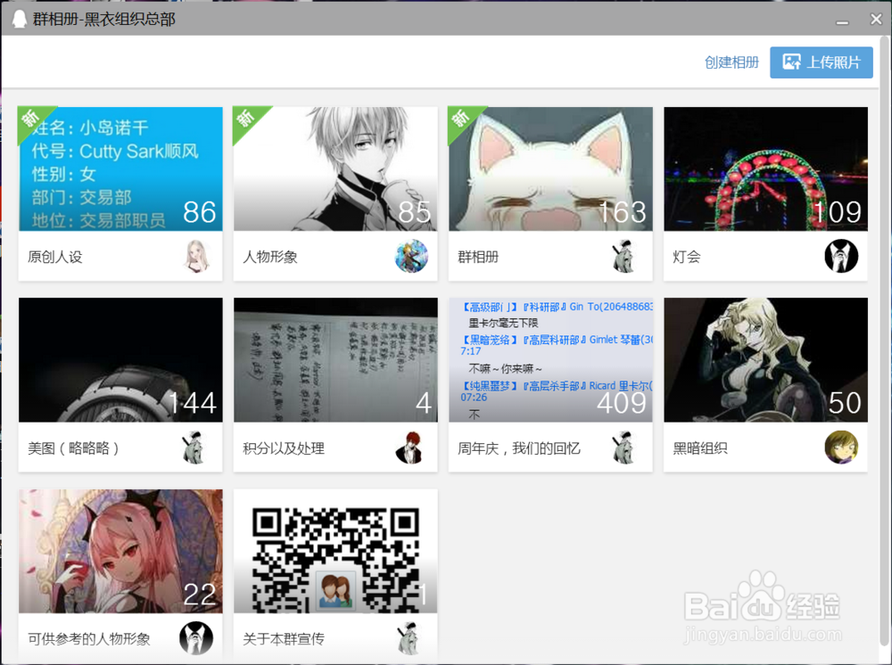Click creator avatar on 群相册 album
This screenshot has width=892, height=665.
click(624, 257)
